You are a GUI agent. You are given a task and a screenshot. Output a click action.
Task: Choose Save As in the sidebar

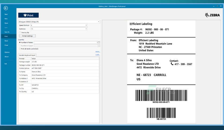(7, 32)
